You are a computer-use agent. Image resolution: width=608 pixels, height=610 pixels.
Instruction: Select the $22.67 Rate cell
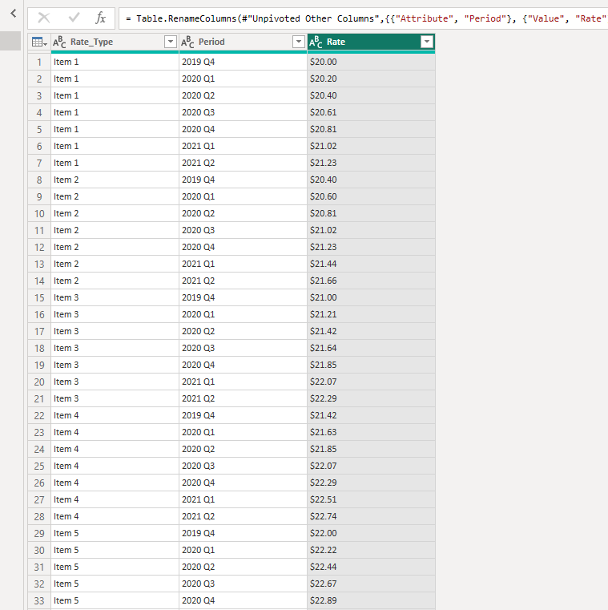click(x=371, y=584)
